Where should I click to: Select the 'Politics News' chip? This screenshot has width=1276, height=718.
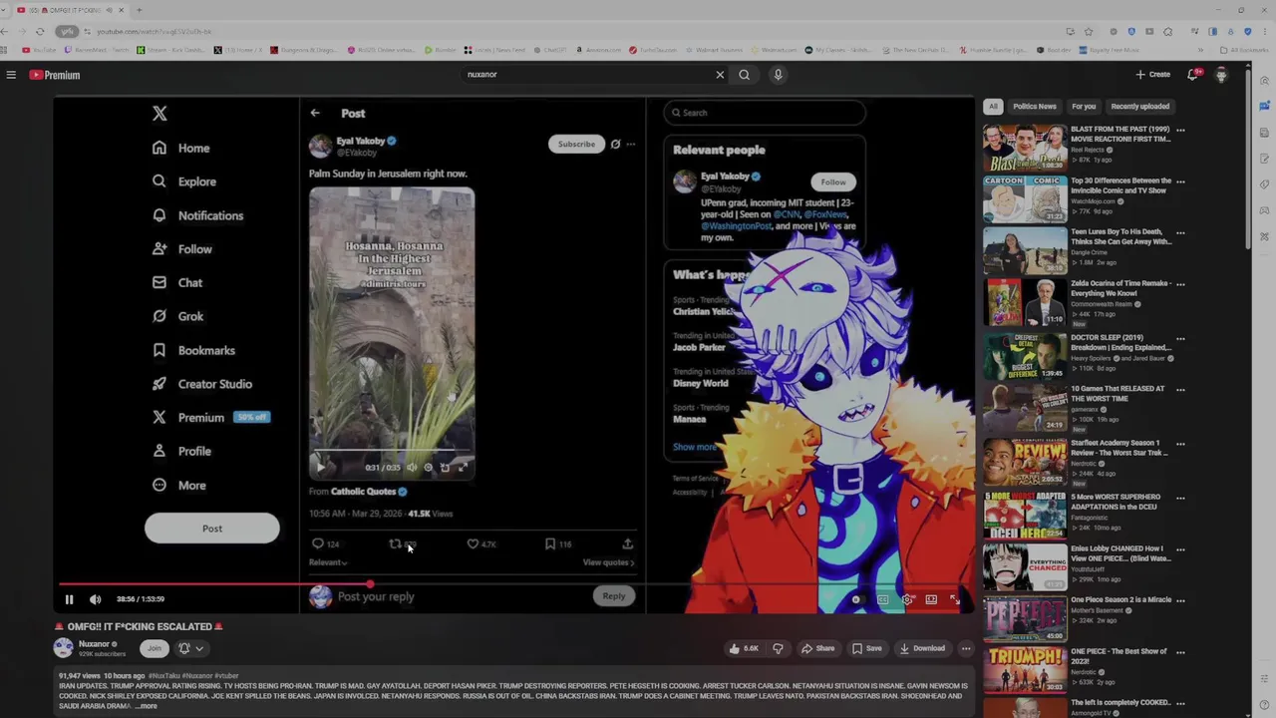click(x=1034, y=107)
